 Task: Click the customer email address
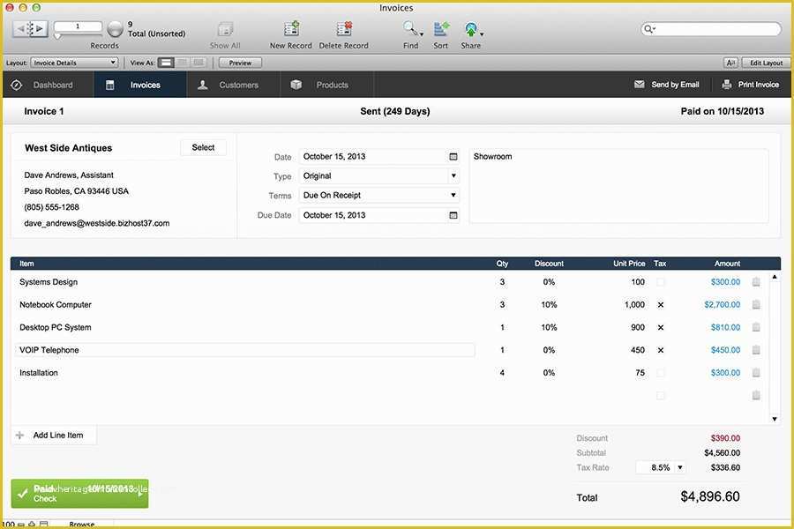click(97, 223)
